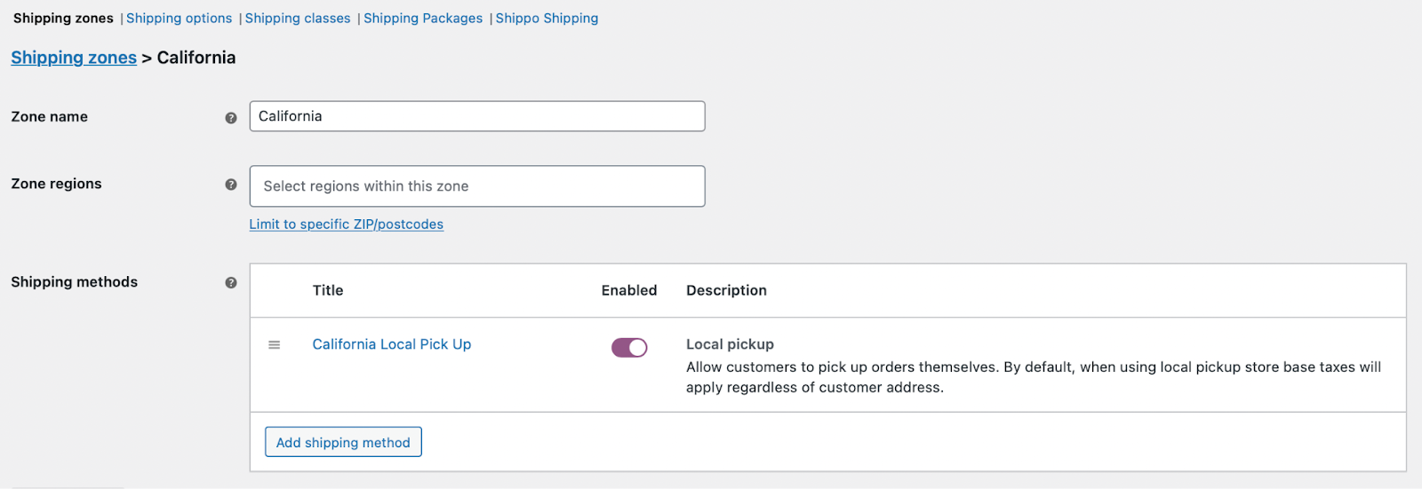The width and height of the screenshot is (1422, 489).
Task: Click the Enabled column header
Action: tap(629, 290)
